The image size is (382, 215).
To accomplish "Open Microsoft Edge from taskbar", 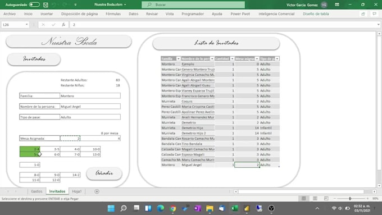I will click(x=160, y=208).
